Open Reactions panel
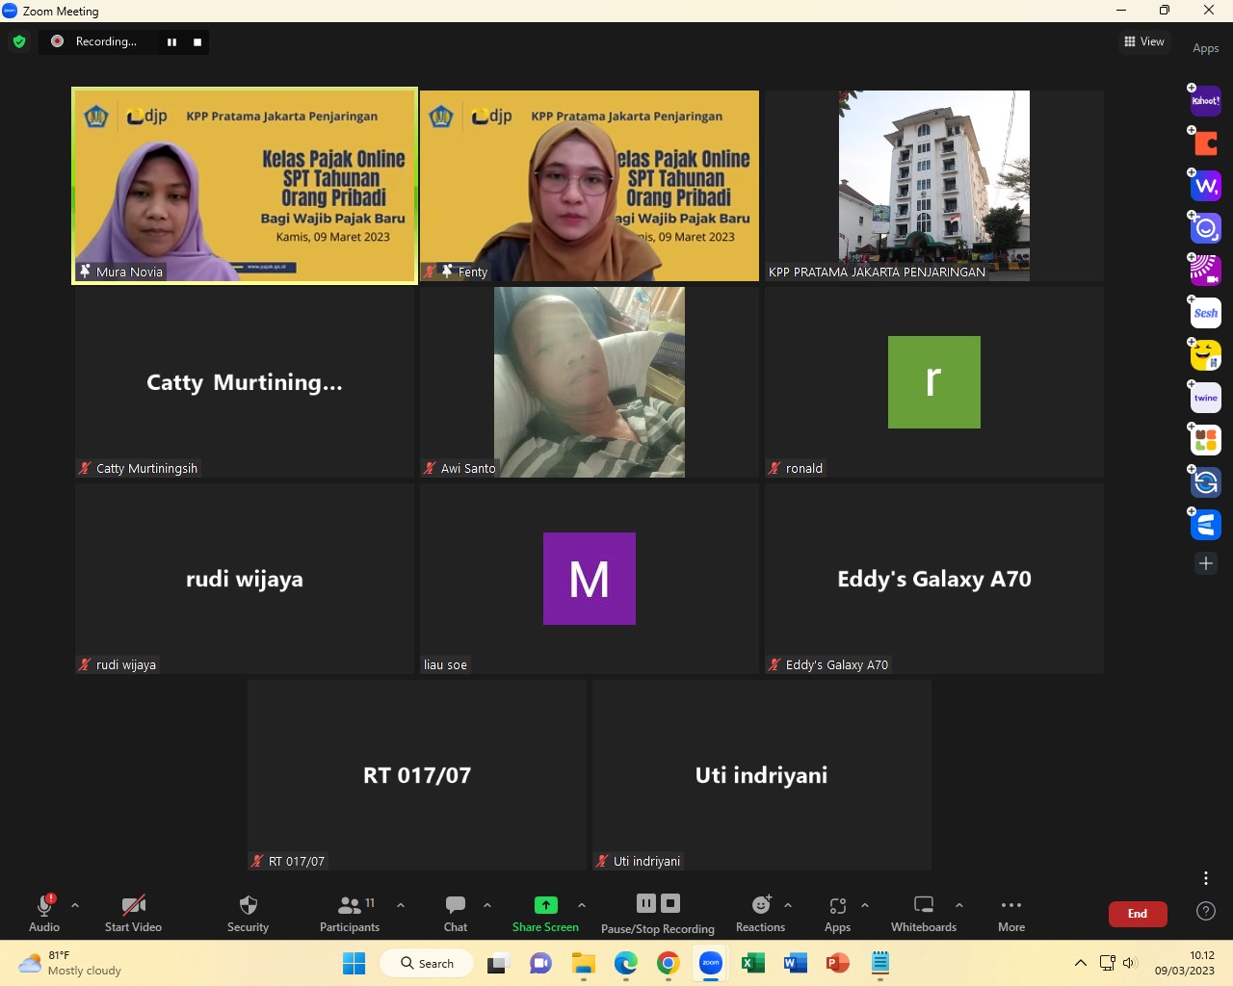1233x986 pixels. (x=760, y=913)
